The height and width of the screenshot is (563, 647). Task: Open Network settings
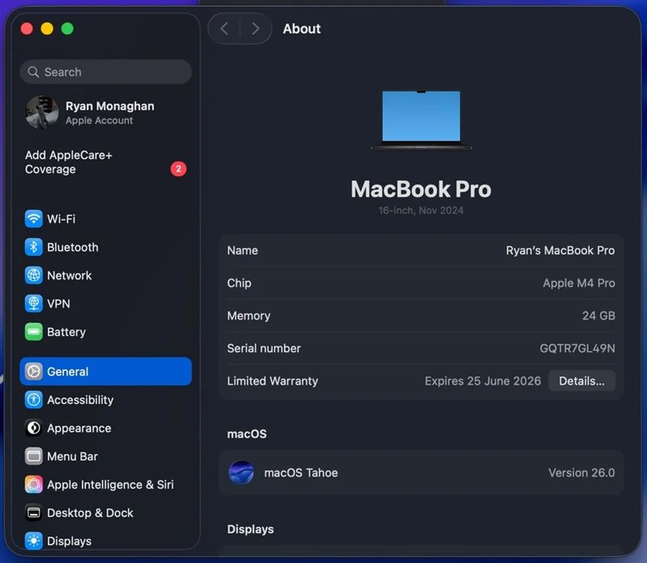(x=68, y=275)
